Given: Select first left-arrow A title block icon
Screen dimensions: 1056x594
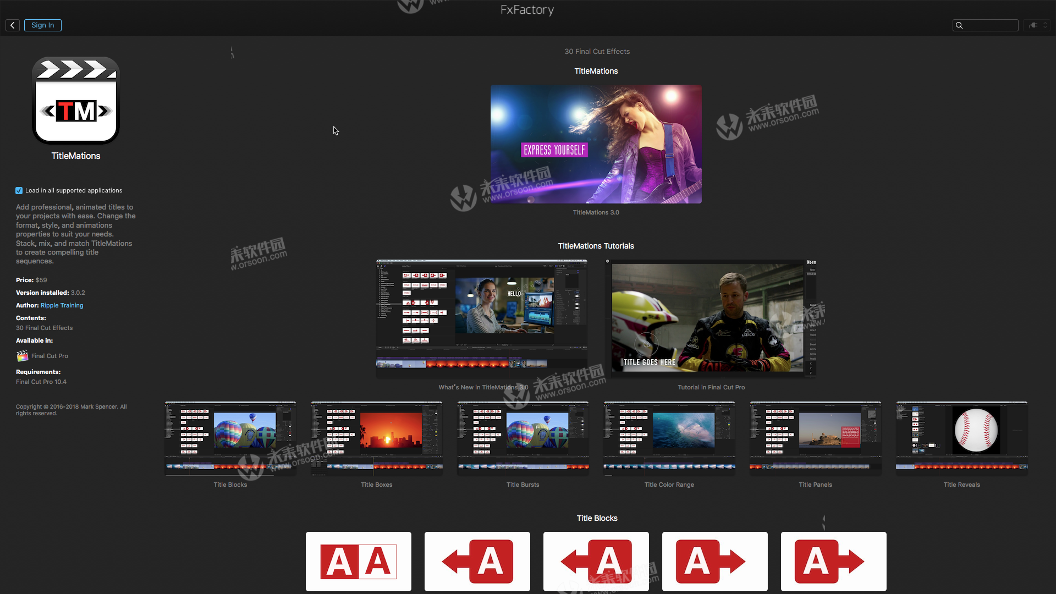Looking at the screenshot, I should (477, 562).
